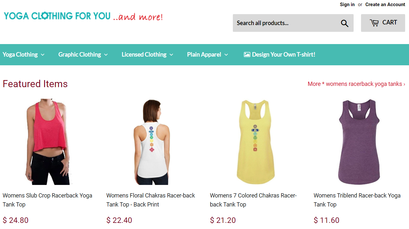Open the CART button
The height and width of the screenshot is (229, 409).
click(383, 23)
